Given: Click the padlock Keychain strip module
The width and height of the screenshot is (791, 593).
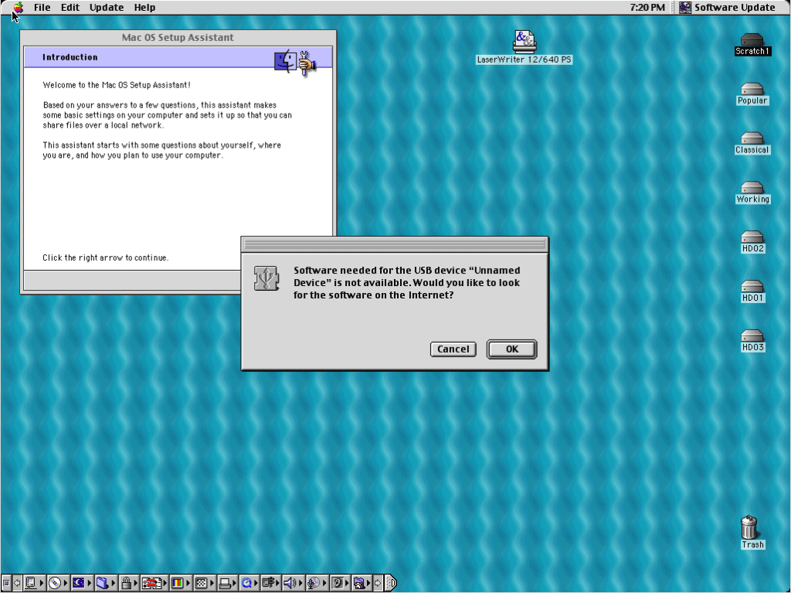Looking at the screenshot, I should tap(125, 584).
